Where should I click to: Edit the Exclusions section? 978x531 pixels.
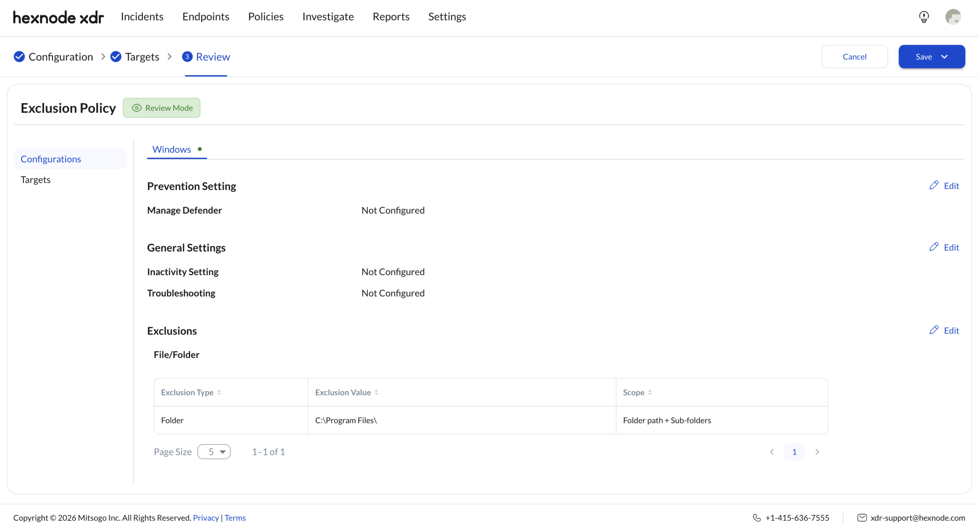[x=944, y=330]
